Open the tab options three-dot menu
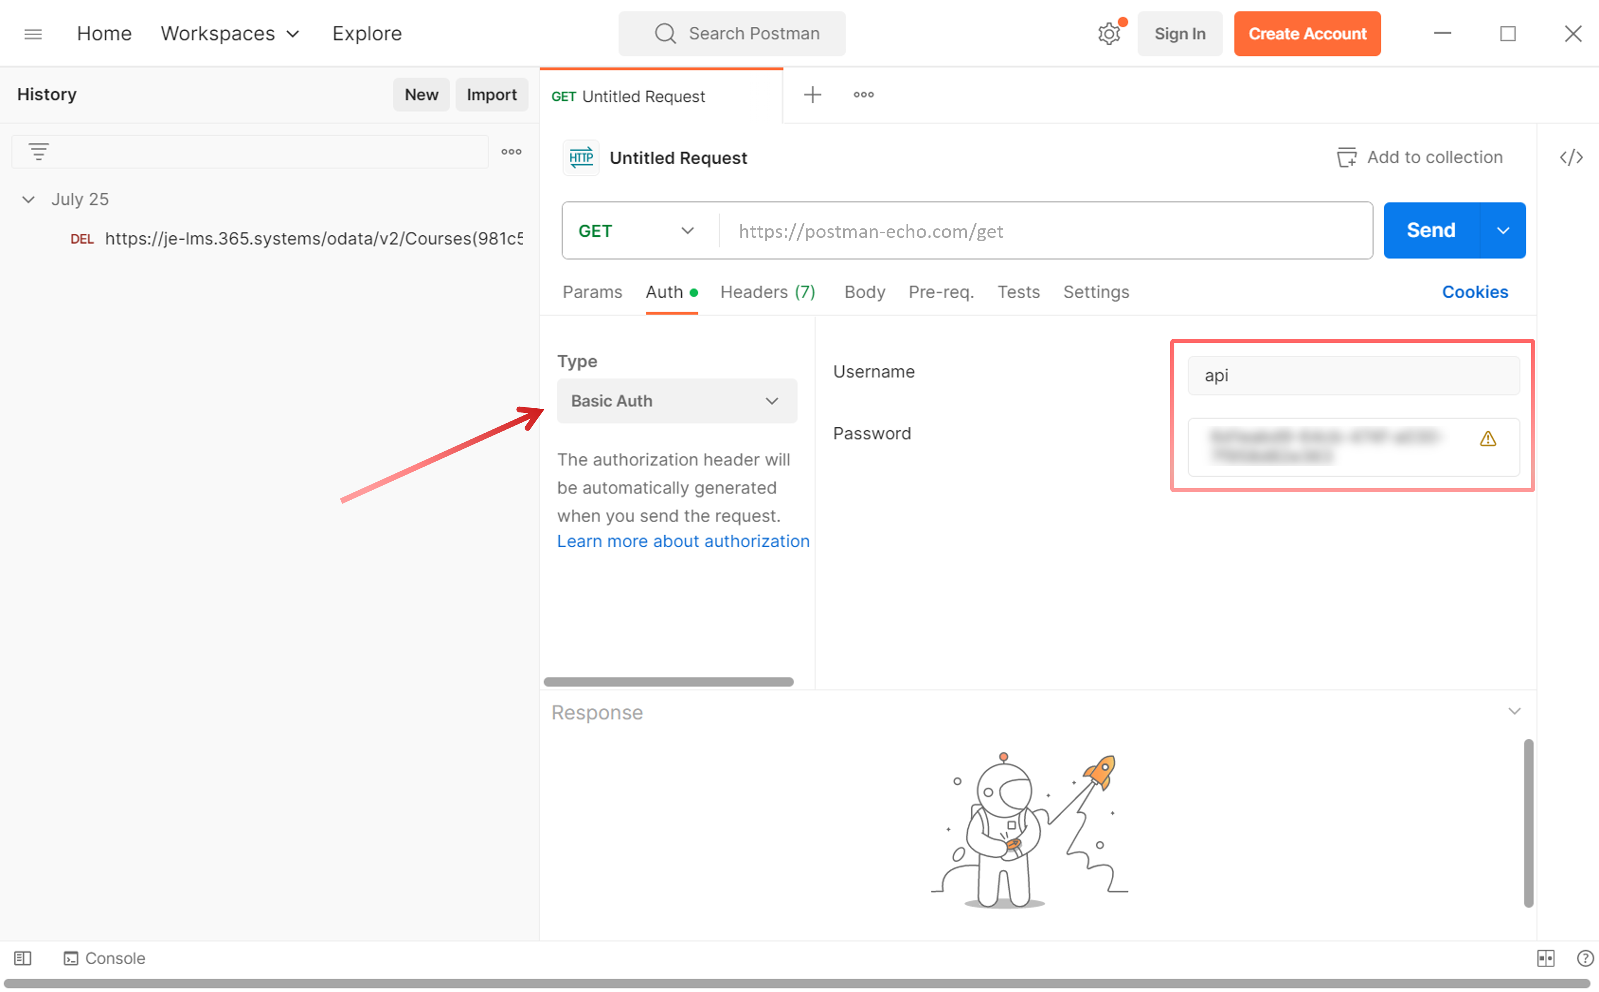Screen dimensions: 1599x992 [x=863, y=94]
